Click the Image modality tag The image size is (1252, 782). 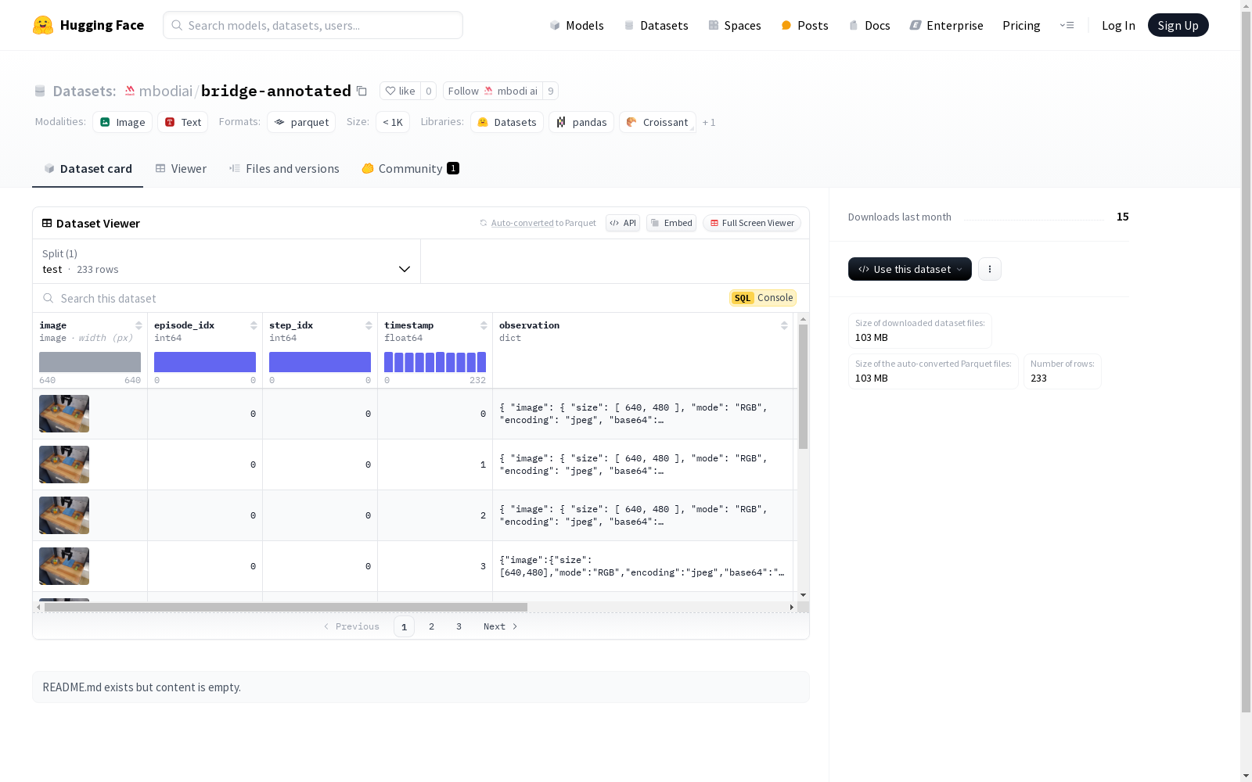click(123, 122)
